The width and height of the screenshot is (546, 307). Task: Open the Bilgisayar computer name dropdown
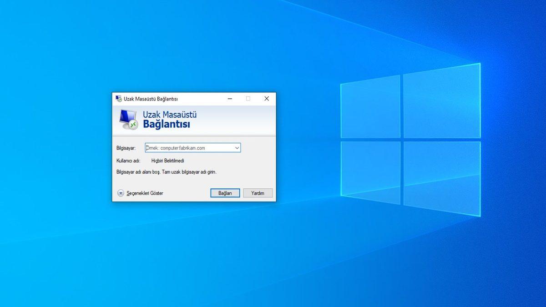click(237, 147)
